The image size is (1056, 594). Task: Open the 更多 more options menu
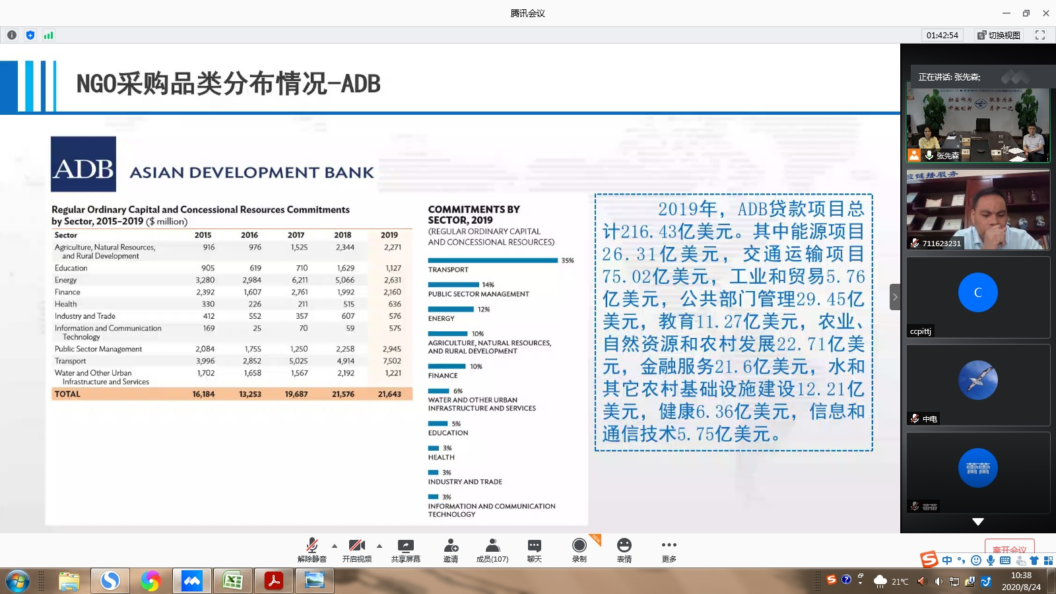click(x=669, y=549)
